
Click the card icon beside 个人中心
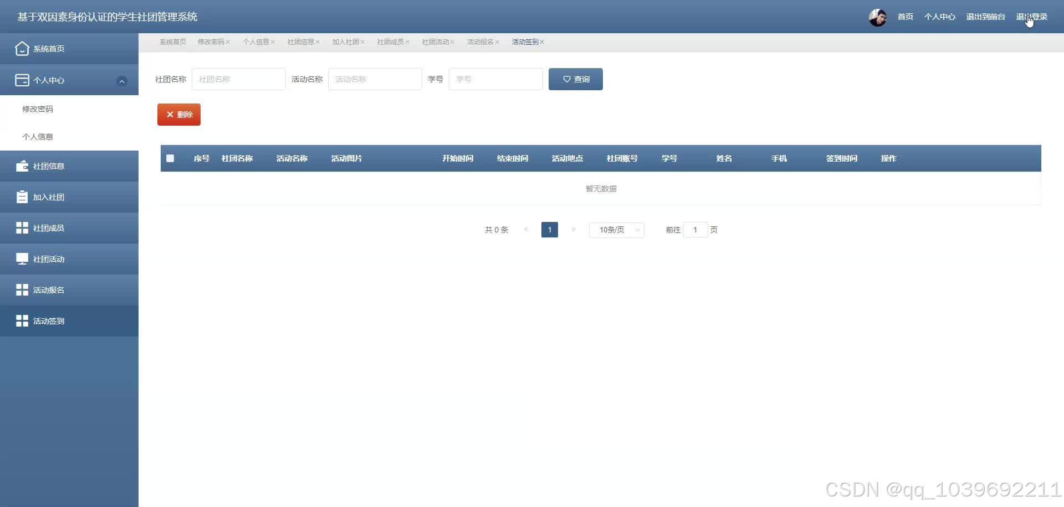[x=22, y=80]
